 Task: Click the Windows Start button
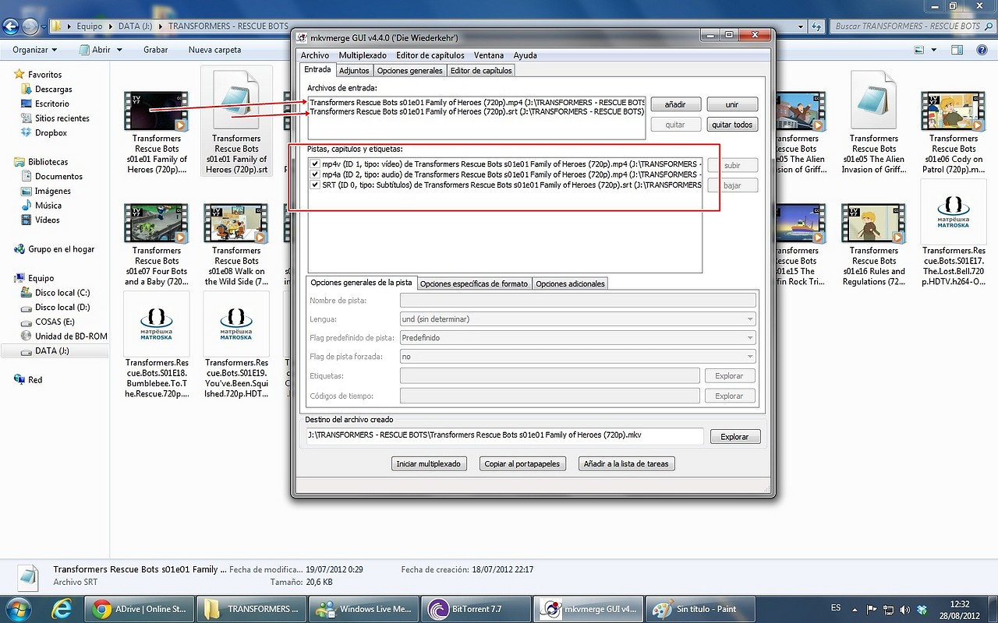point(18,609)
